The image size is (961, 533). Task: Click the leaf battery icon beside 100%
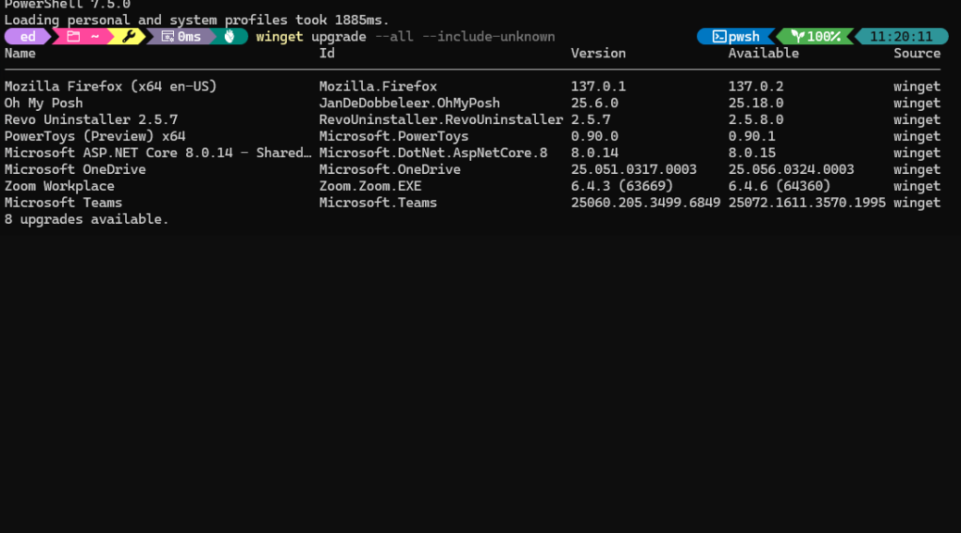(x=797, y=37)
